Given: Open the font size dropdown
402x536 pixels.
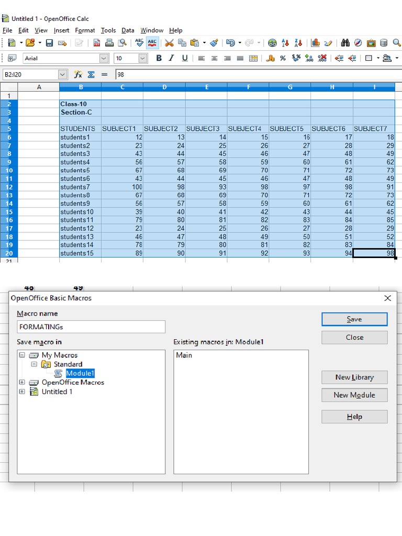Looking at the screenshot, I should [x=143, y=59].
